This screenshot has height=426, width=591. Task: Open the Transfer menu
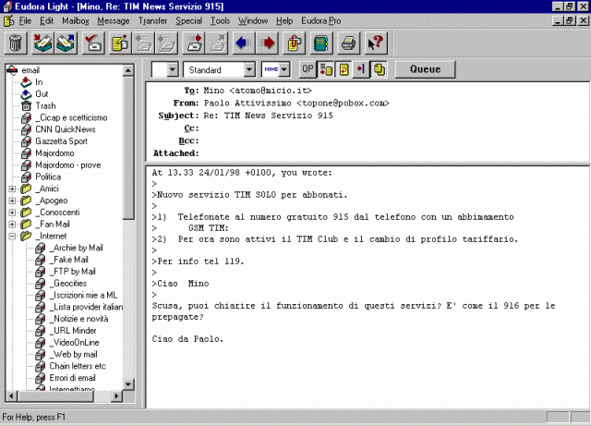[152, 20]
